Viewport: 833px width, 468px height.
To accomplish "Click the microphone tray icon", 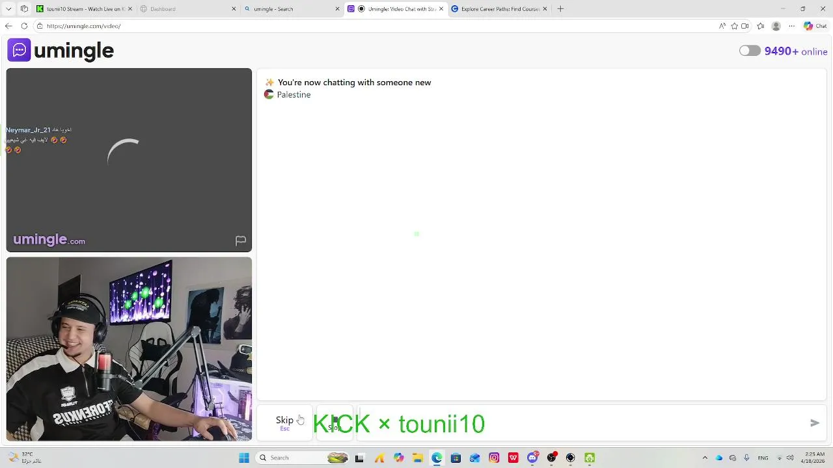I will (746, 458).
